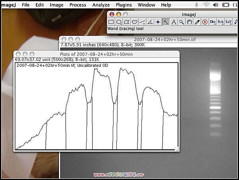This screenshot has height=180, width=239.
Task: Select the Point (crosshair) tool
Action: [158, 22]
